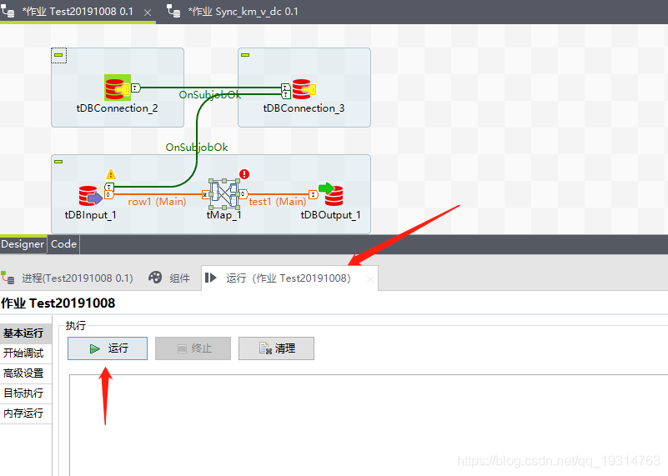The width and height of the screenshot is (668, 476).
Task: Click the tDBConnection_2 name label
Action: click(117, 108)
